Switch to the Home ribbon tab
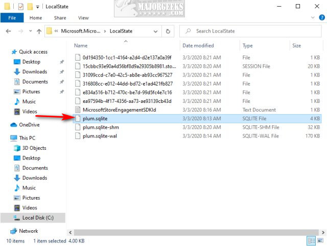This screenshot has width=327, height=246. pyautogui.click(x=36, y=18)
